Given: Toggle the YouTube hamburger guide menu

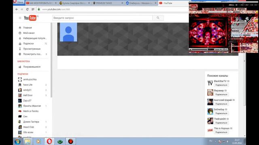Looking at the screenshot, I should pos(20,18).
